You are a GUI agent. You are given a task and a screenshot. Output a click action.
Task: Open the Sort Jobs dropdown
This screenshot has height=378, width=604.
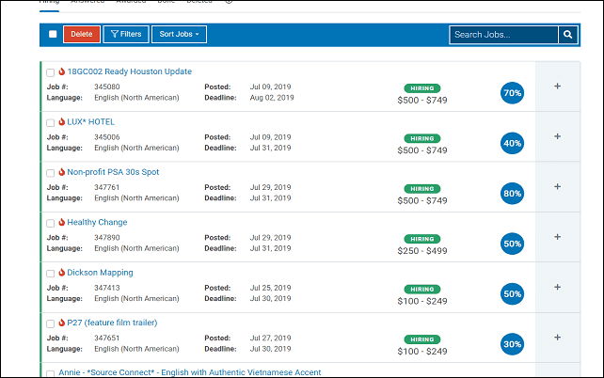(181, 35)
